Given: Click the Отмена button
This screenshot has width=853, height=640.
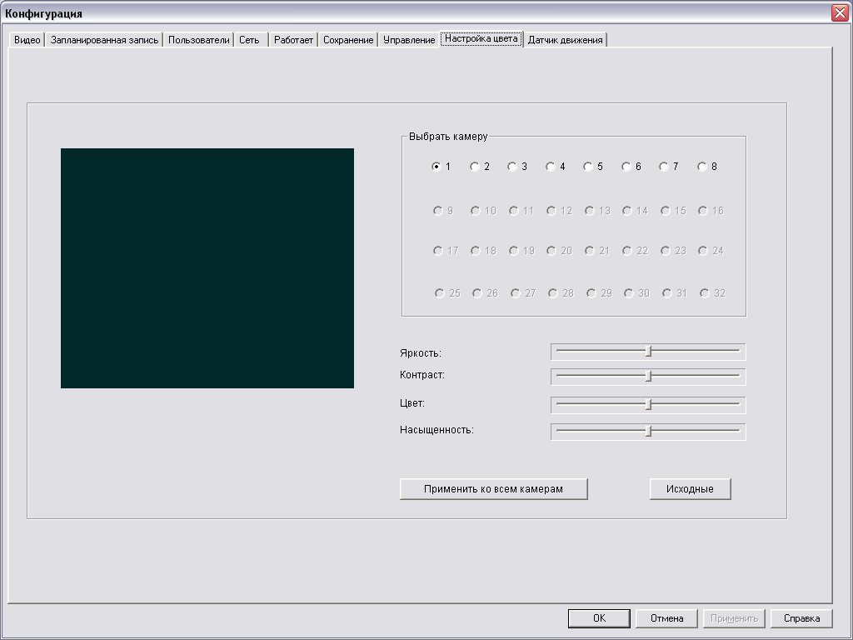Looking at the screenshot, I should pyautogui.click(x=666, y=618).
